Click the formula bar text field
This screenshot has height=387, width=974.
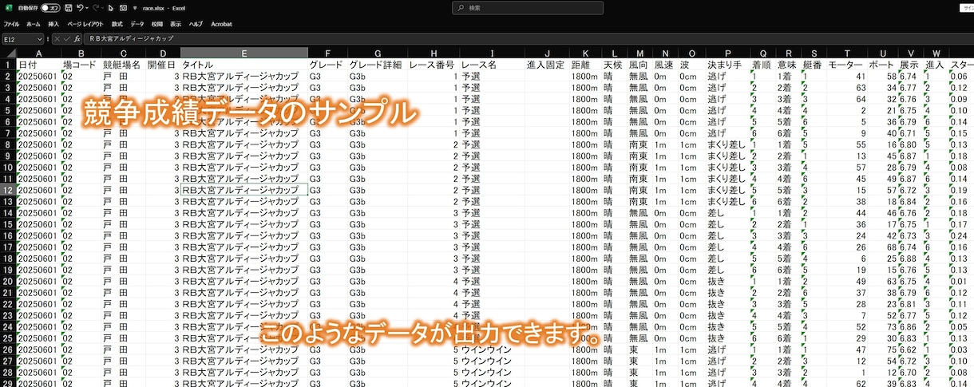(527, 38)
